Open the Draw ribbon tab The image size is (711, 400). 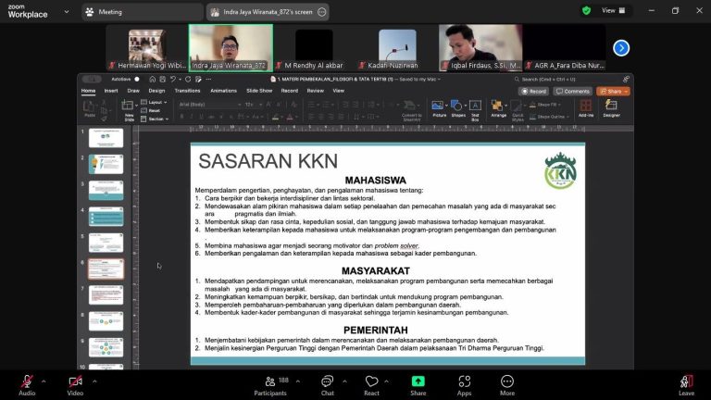click(x=133, y=91)
